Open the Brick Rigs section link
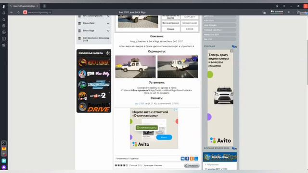Viewport: 308px width, 173px height. (x=89, y=31)
